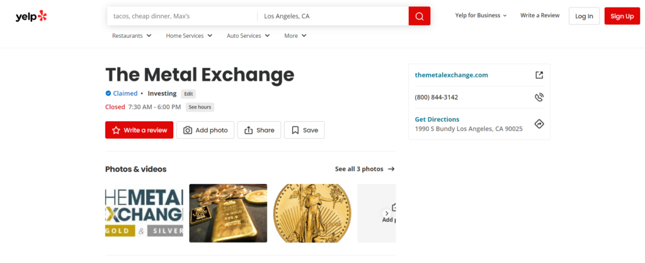645x263 pixels.
Task: Click the Share button
Action: [x=259, y=130]
